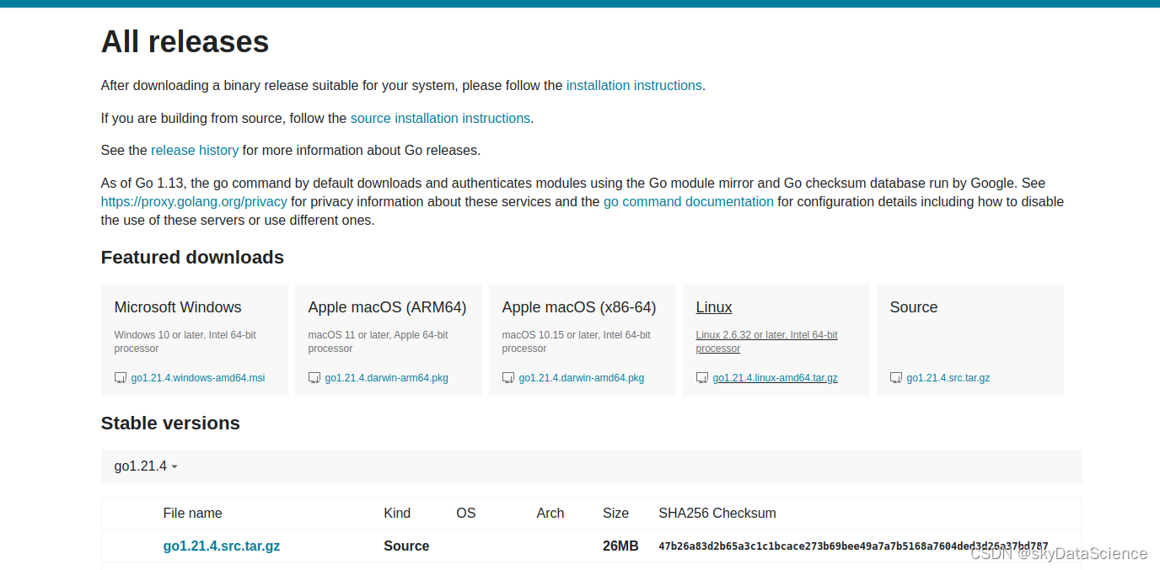Click go1.21.4.src.tar.gz in the files table
The image size is (1160, 570).
coord(222,546)
